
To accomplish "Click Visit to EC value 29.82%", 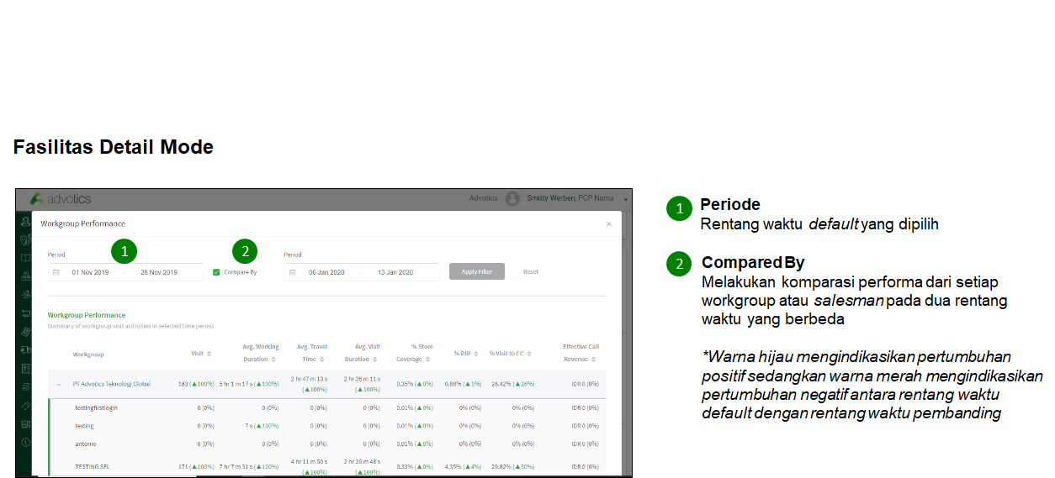I will coord(513,466).
